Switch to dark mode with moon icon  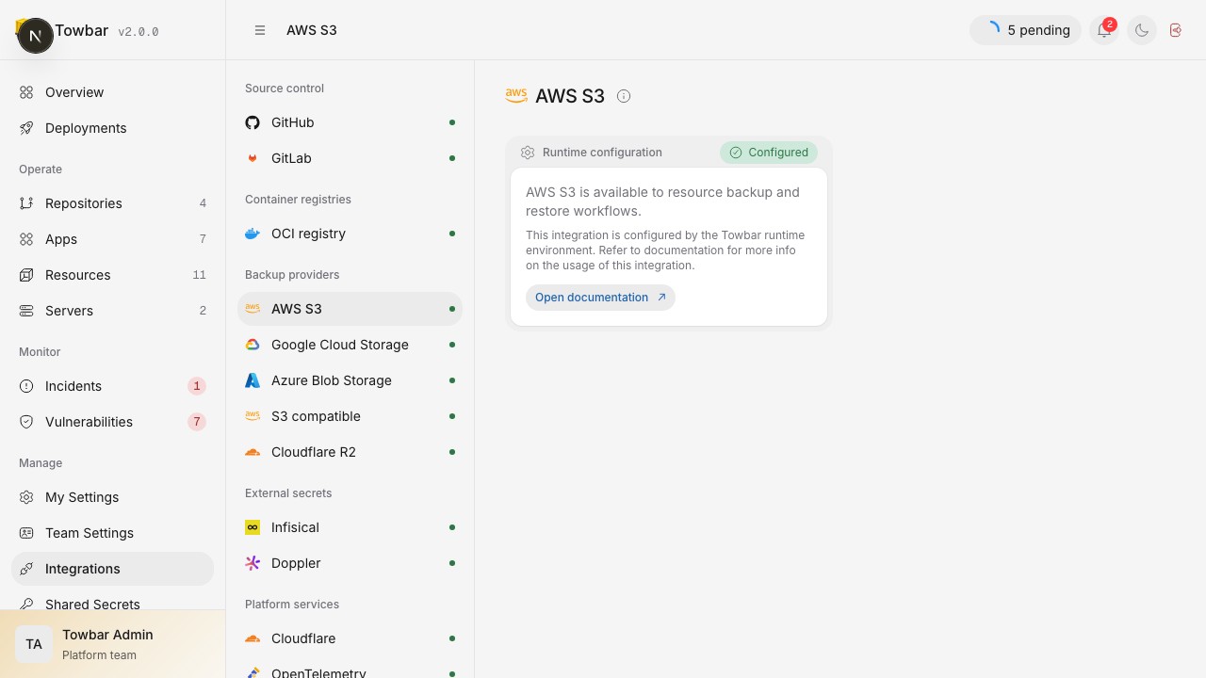[x=1142, y=30]
